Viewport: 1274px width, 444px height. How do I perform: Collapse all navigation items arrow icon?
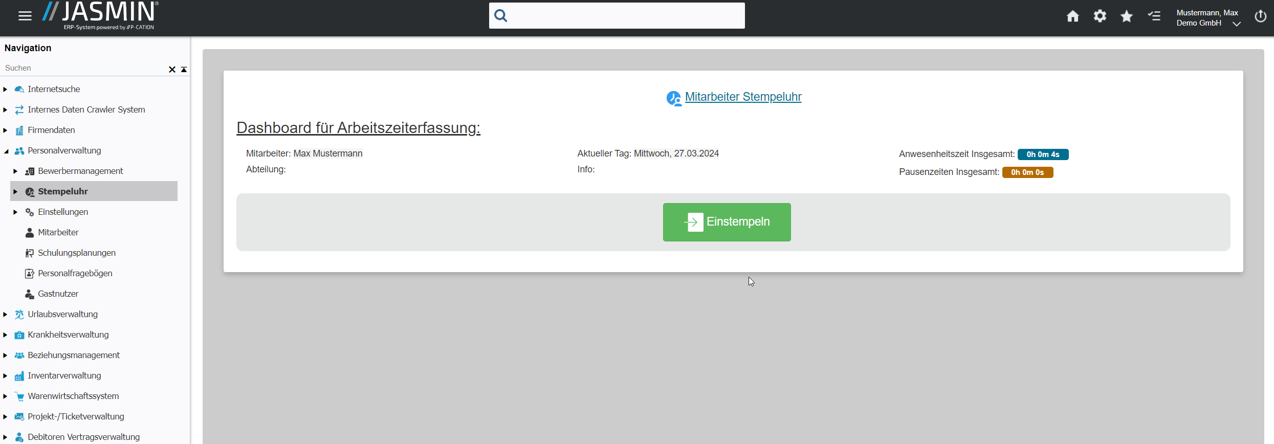click(x=184, y=69)
